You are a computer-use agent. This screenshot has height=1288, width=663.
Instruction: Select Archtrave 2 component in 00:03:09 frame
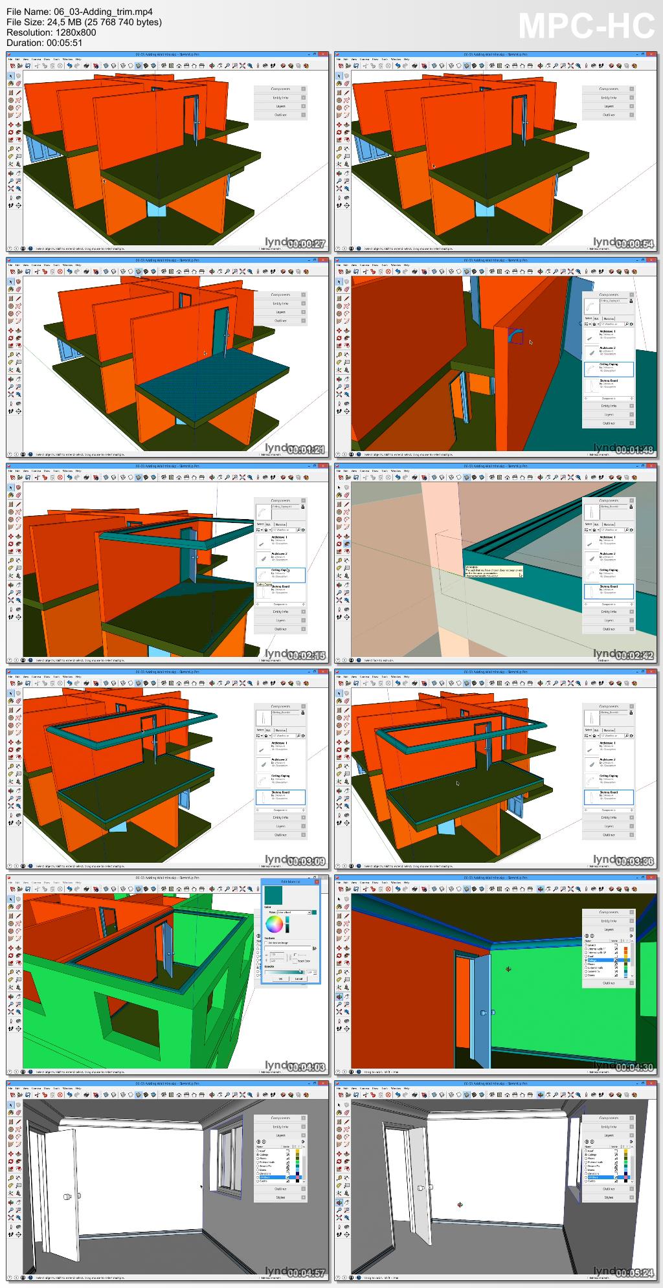point(280,764)
